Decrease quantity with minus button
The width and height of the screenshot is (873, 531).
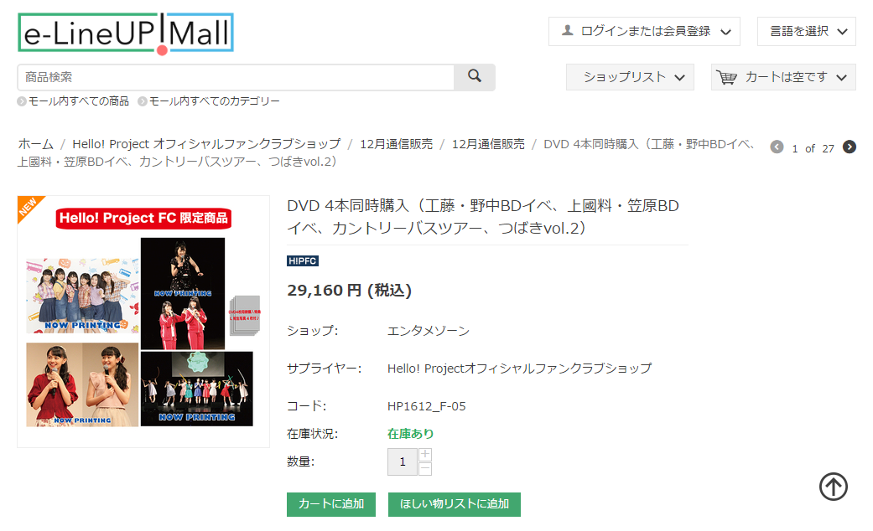pyautogui.click(x=425, y=469)
